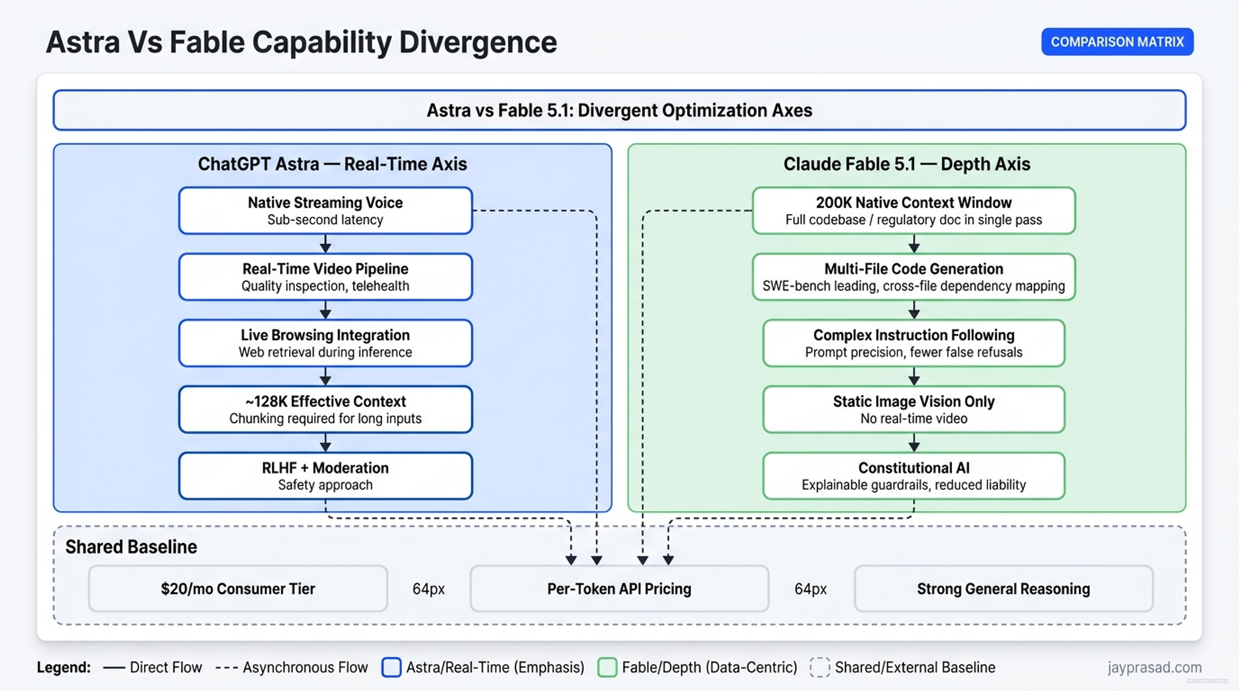Select the RLHF + Moderation box
Screen dimensions: 1239x691
point(326,476)
